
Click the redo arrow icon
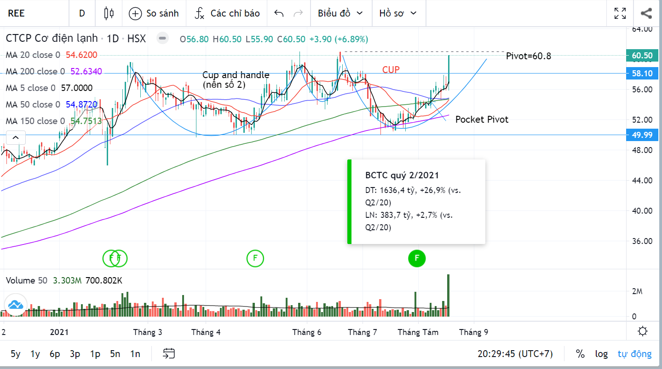pyautogui.click(x=298, y=13)
